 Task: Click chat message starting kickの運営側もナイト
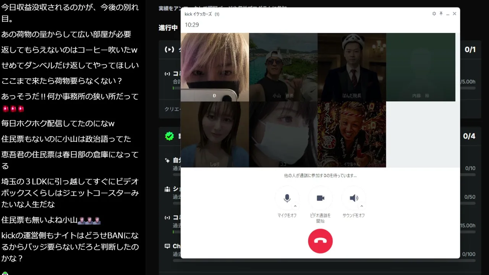(x=70, y=247)
